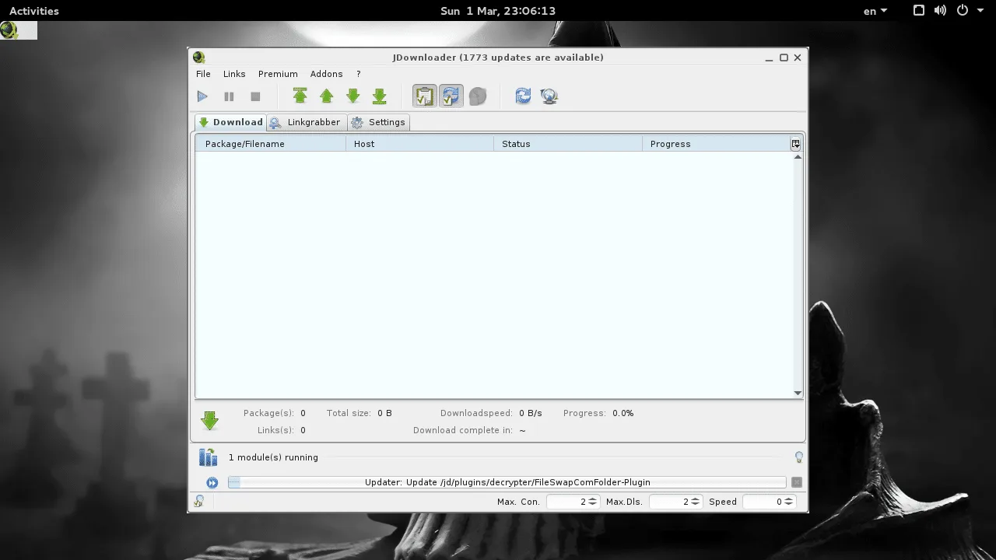Screen dimensions: 996x560
Task: Increase Max. Con. with the up spinner
Action: (x=593, y=499)
